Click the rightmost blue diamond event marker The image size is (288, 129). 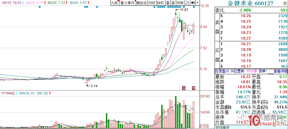[x=194, y=7]
